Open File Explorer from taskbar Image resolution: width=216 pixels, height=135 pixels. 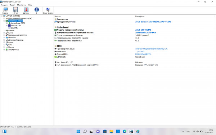(111, 131)
